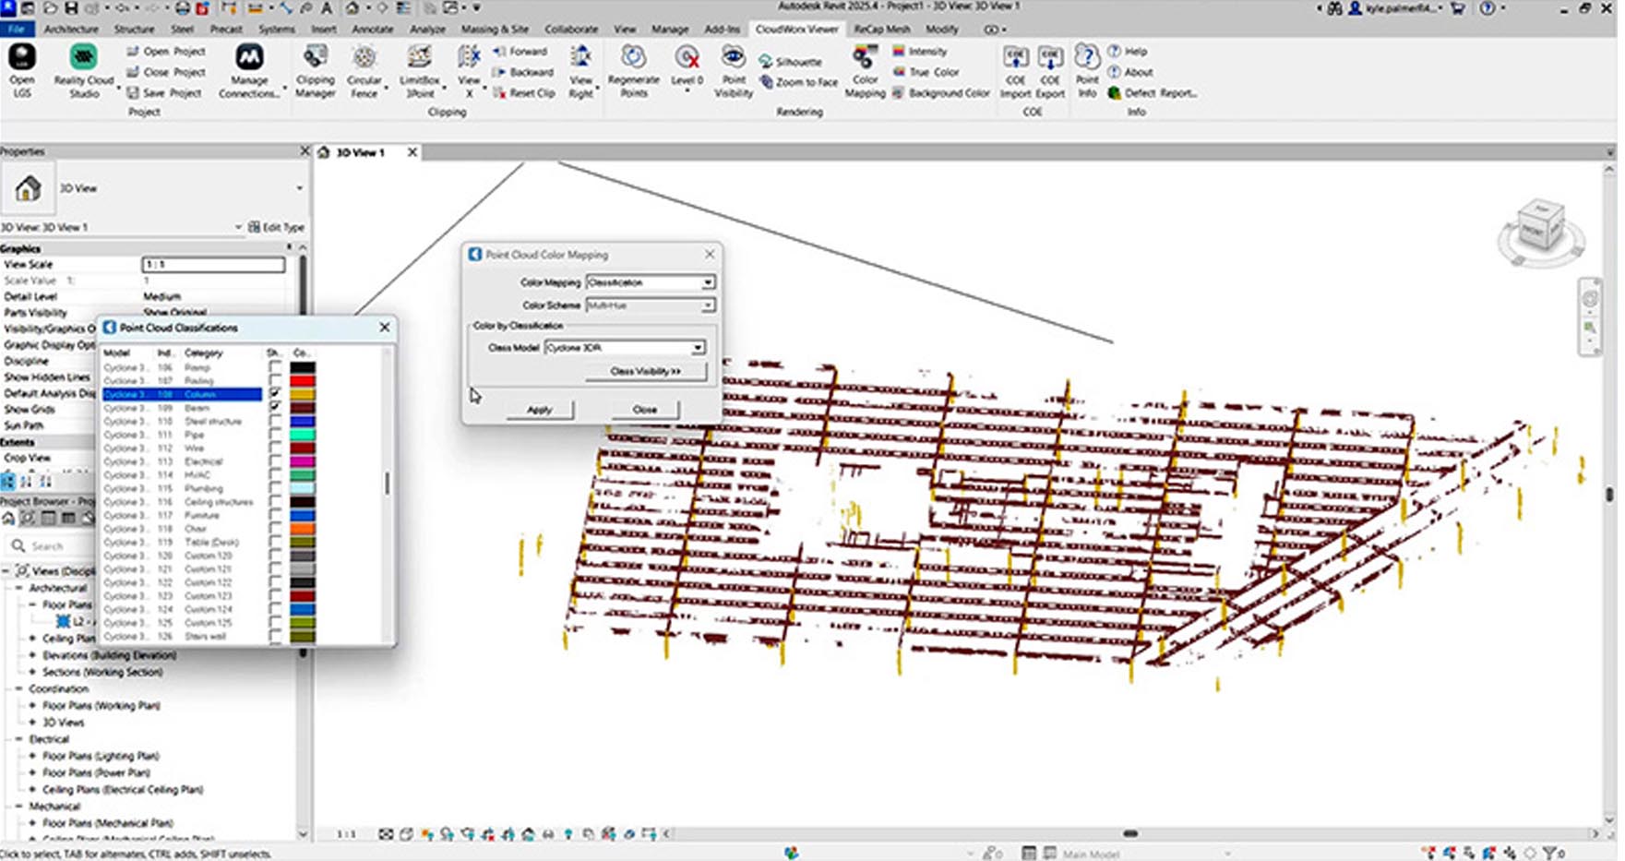The width and height of the screenshot is (1625, 861).
Task: Click the red Railing color swatch
Action: click(303, 380)
